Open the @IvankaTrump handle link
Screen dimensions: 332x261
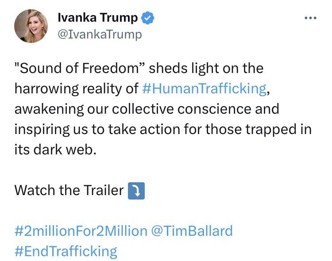[x=100, y=35]
